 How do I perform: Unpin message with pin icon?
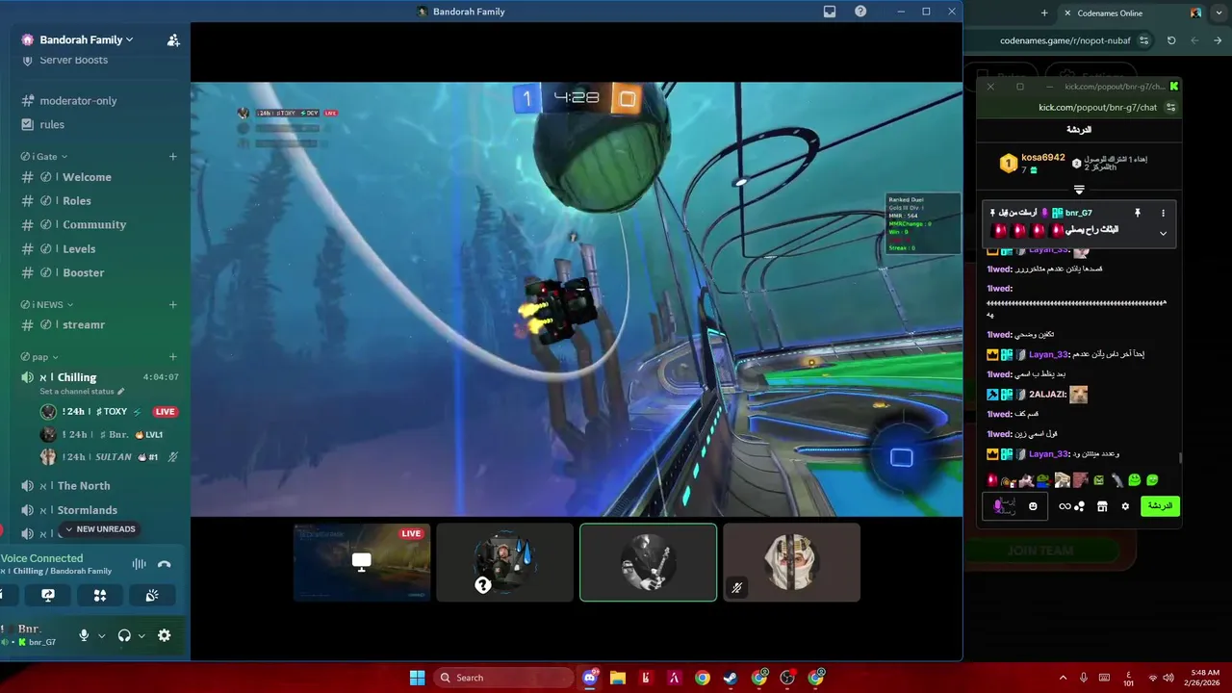[1138, 213]
